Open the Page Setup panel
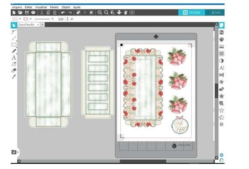 222,25
